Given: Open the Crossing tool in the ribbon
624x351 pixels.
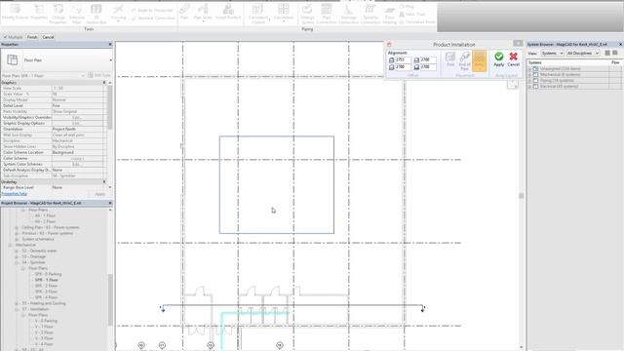Looking at the screenshot, I should click(118, 13).
